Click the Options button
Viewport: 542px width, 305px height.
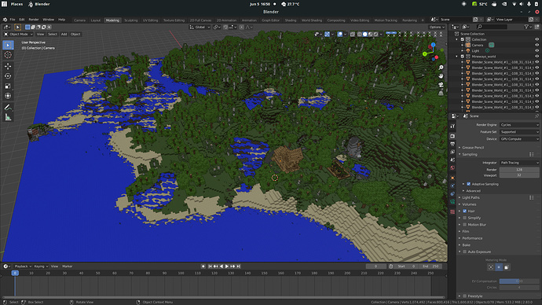(437, 27)
